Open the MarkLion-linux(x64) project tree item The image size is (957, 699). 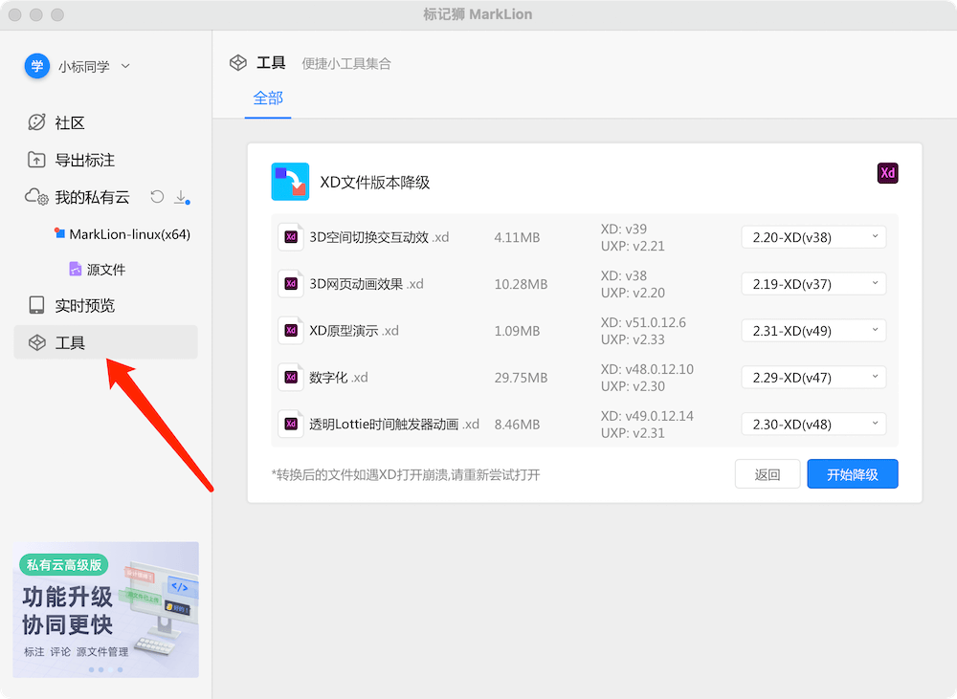pyautogui.click(x=129, y=234)
